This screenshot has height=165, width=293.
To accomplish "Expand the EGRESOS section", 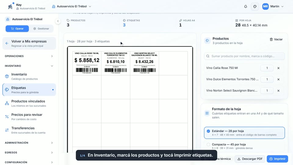I will pos(29,152).
